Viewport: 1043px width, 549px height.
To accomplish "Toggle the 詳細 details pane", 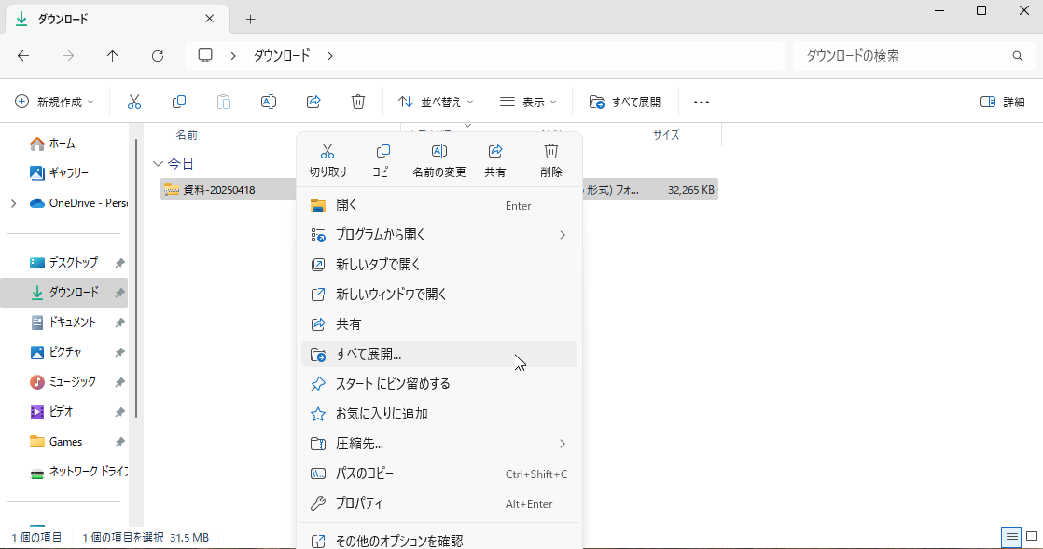I will tap(1003, 102).
